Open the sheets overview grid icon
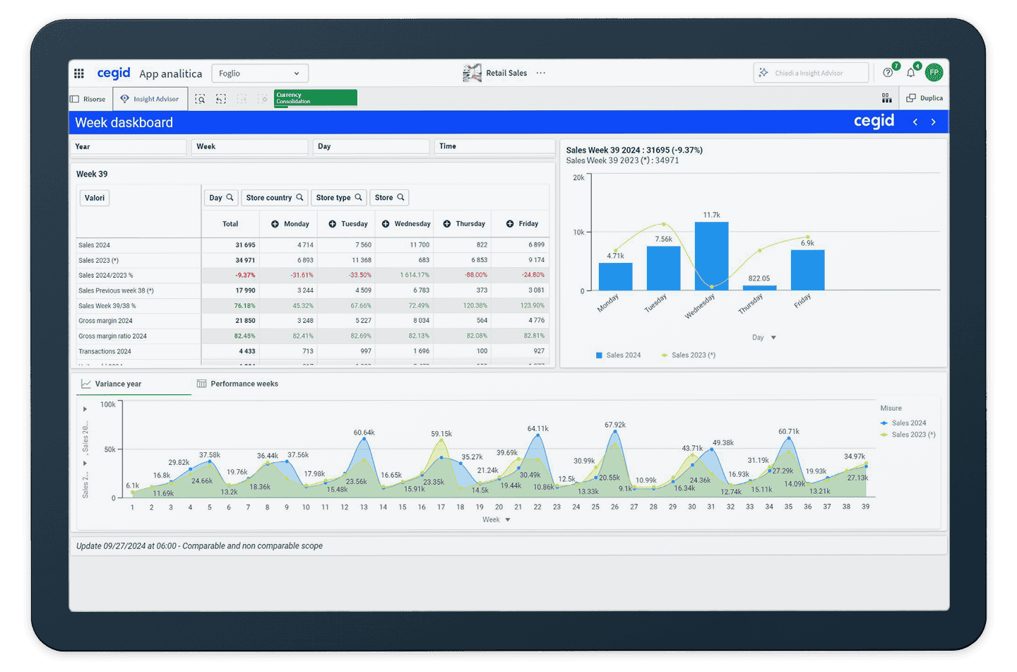The height and width of the screenshot is (672, 1017). [x=886, y=98]
